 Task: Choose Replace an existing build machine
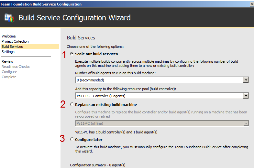(72, 104)
